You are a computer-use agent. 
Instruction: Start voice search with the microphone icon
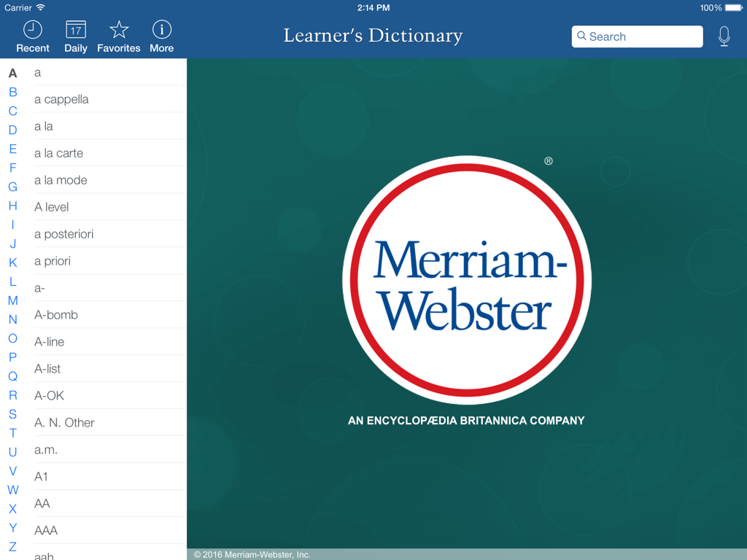point(723,36)
